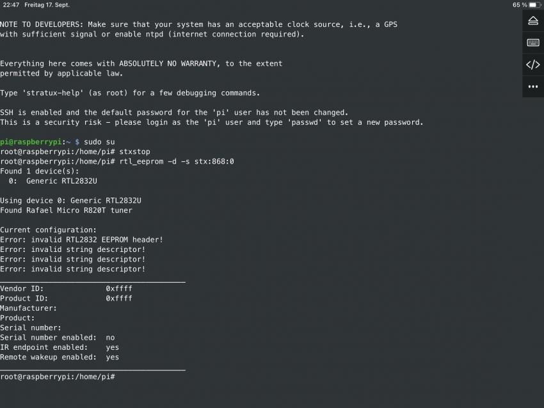Tap the rtl_eeprom -d -s stx:868:0 command
Screen dimensions: 544x408
177,162
